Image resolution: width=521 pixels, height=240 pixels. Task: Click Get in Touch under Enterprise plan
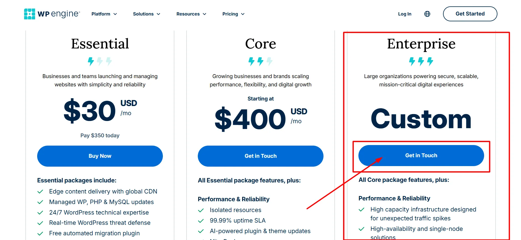(421, 156)
